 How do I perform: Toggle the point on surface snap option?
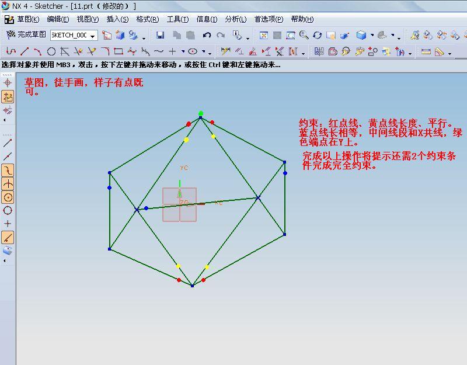pos(8,251)
